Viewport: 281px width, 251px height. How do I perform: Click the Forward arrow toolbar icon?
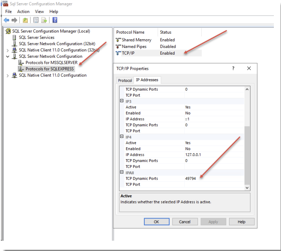click(x=14, y=20)
